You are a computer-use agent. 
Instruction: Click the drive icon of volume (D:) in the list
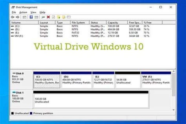pyautogui.click(x=12, y=29)
